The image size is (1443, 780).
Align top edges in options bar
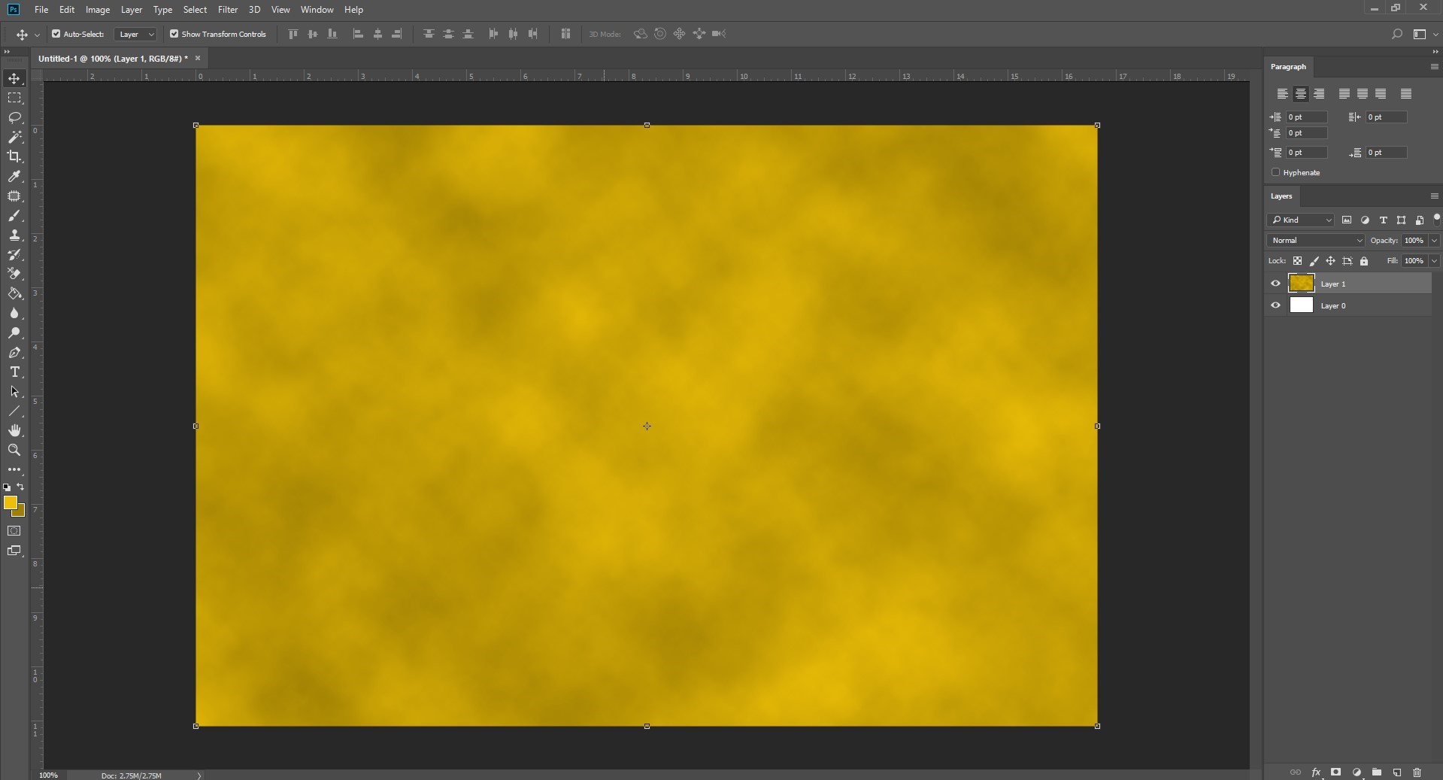[x=293, y=34]
